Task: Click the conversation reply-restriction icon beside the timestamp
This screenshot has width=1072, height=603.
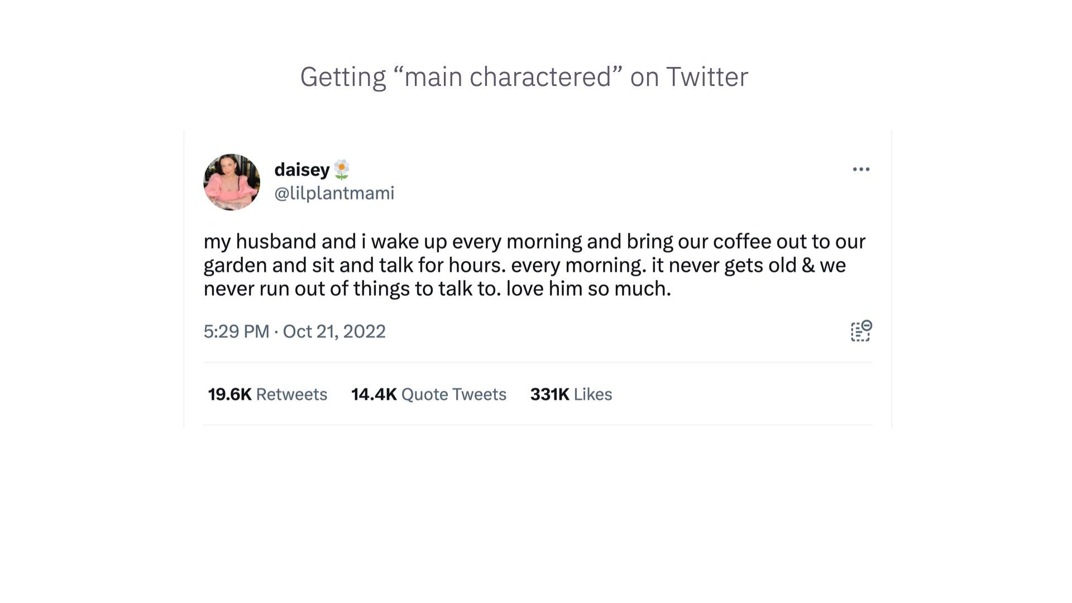Action: [861, 331]
